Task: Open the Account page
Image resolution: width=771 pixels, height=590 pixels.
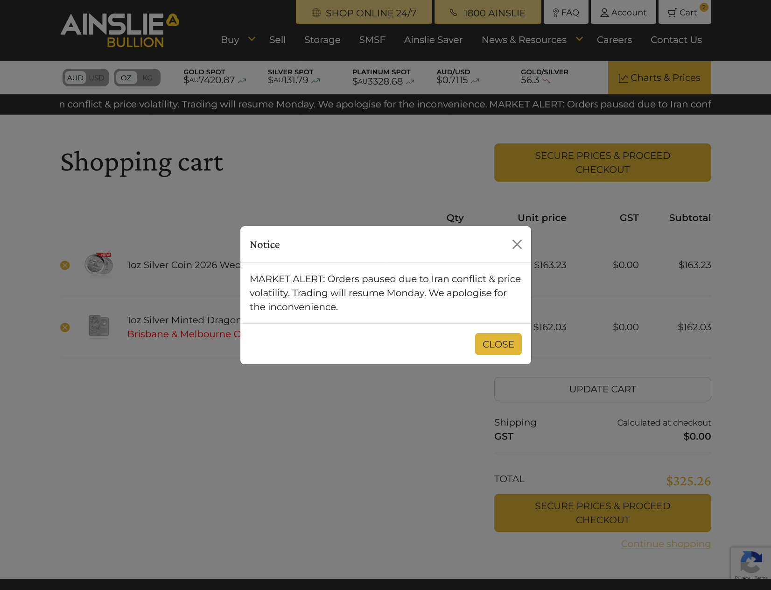Action: point(624,12)
